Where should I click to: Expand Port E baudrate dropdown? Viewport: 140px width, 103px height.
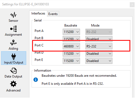[x=71, y=61]
